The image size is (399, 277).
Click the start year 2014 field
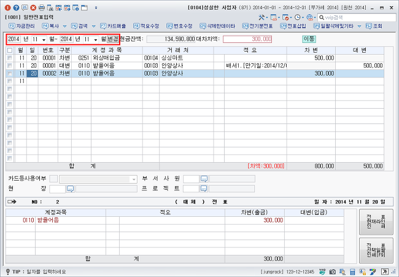click(x=14, y=39)
